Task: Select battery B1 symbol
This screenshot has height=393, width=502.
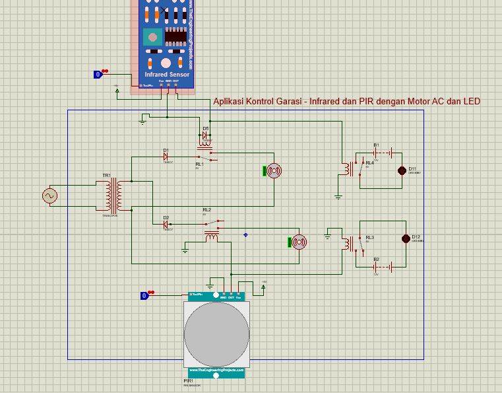Action: (x=383, y=153)
